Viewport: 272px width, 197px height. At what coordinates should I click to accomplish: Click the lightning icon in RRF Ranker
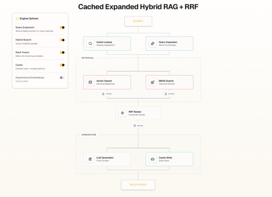click(123, 113)
